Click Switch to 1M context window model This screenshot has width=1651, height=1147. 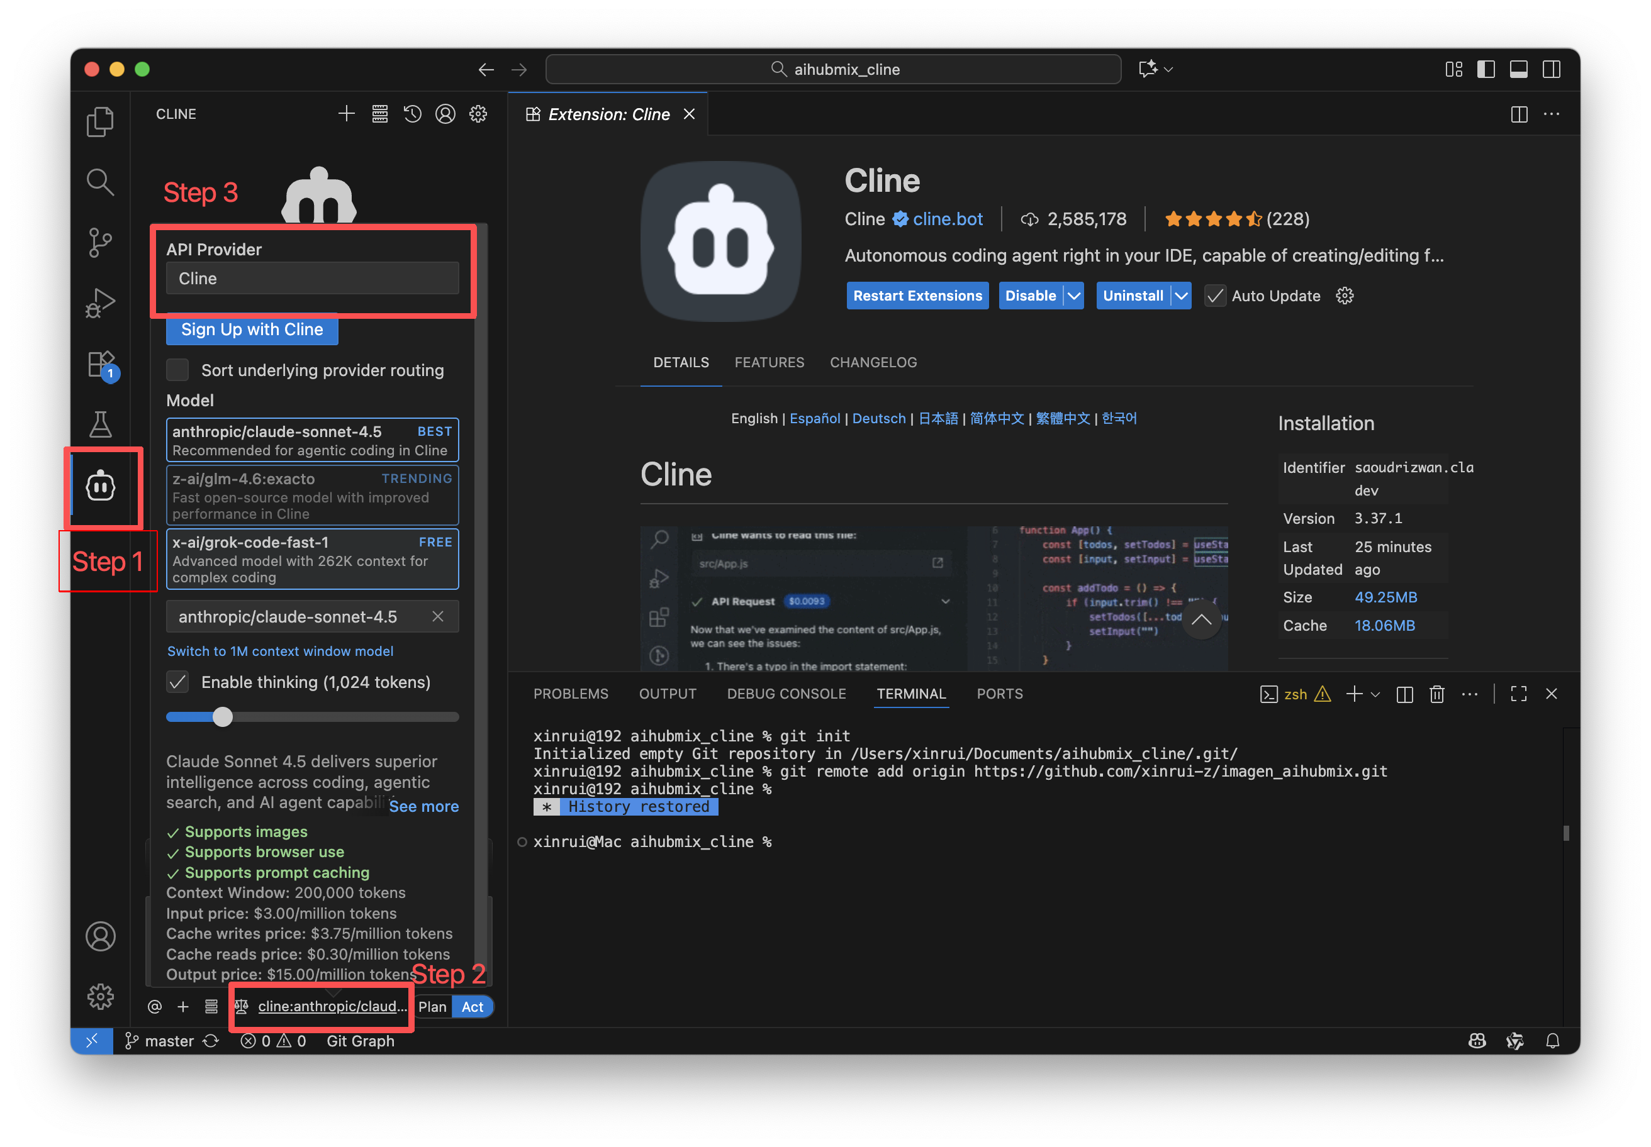pyautogui.click(x=280, y=651)
